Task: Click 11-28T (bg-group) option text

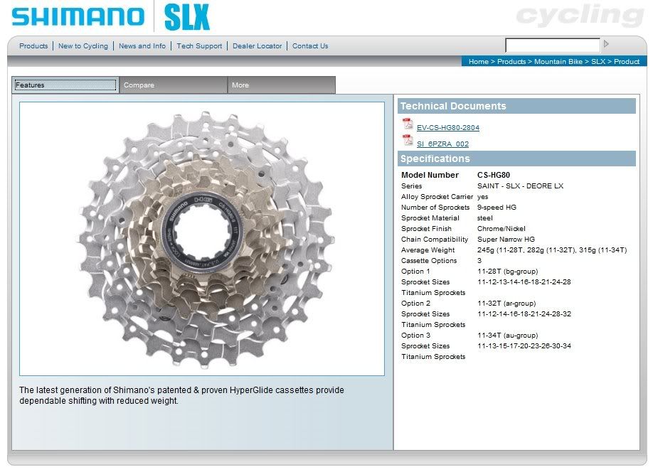Action: (x=507, y=272)
